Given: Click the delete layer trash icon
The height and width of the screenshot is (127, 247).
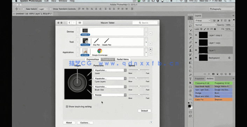Looking at the screenshot, I should tap(230, 74).
